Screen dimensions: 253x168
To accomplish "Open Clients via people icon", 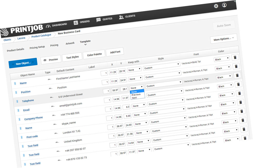I will (121, 17).
